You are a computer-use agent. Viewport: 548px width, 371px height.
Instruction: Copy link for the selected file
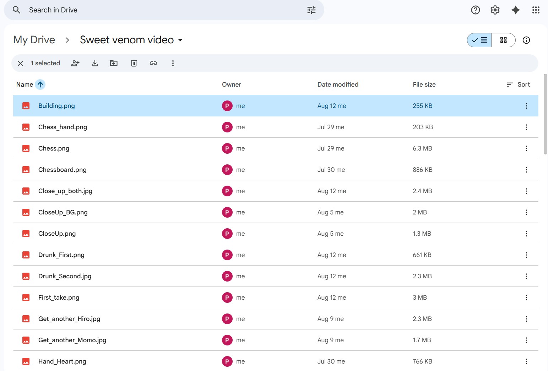(153, 63)
